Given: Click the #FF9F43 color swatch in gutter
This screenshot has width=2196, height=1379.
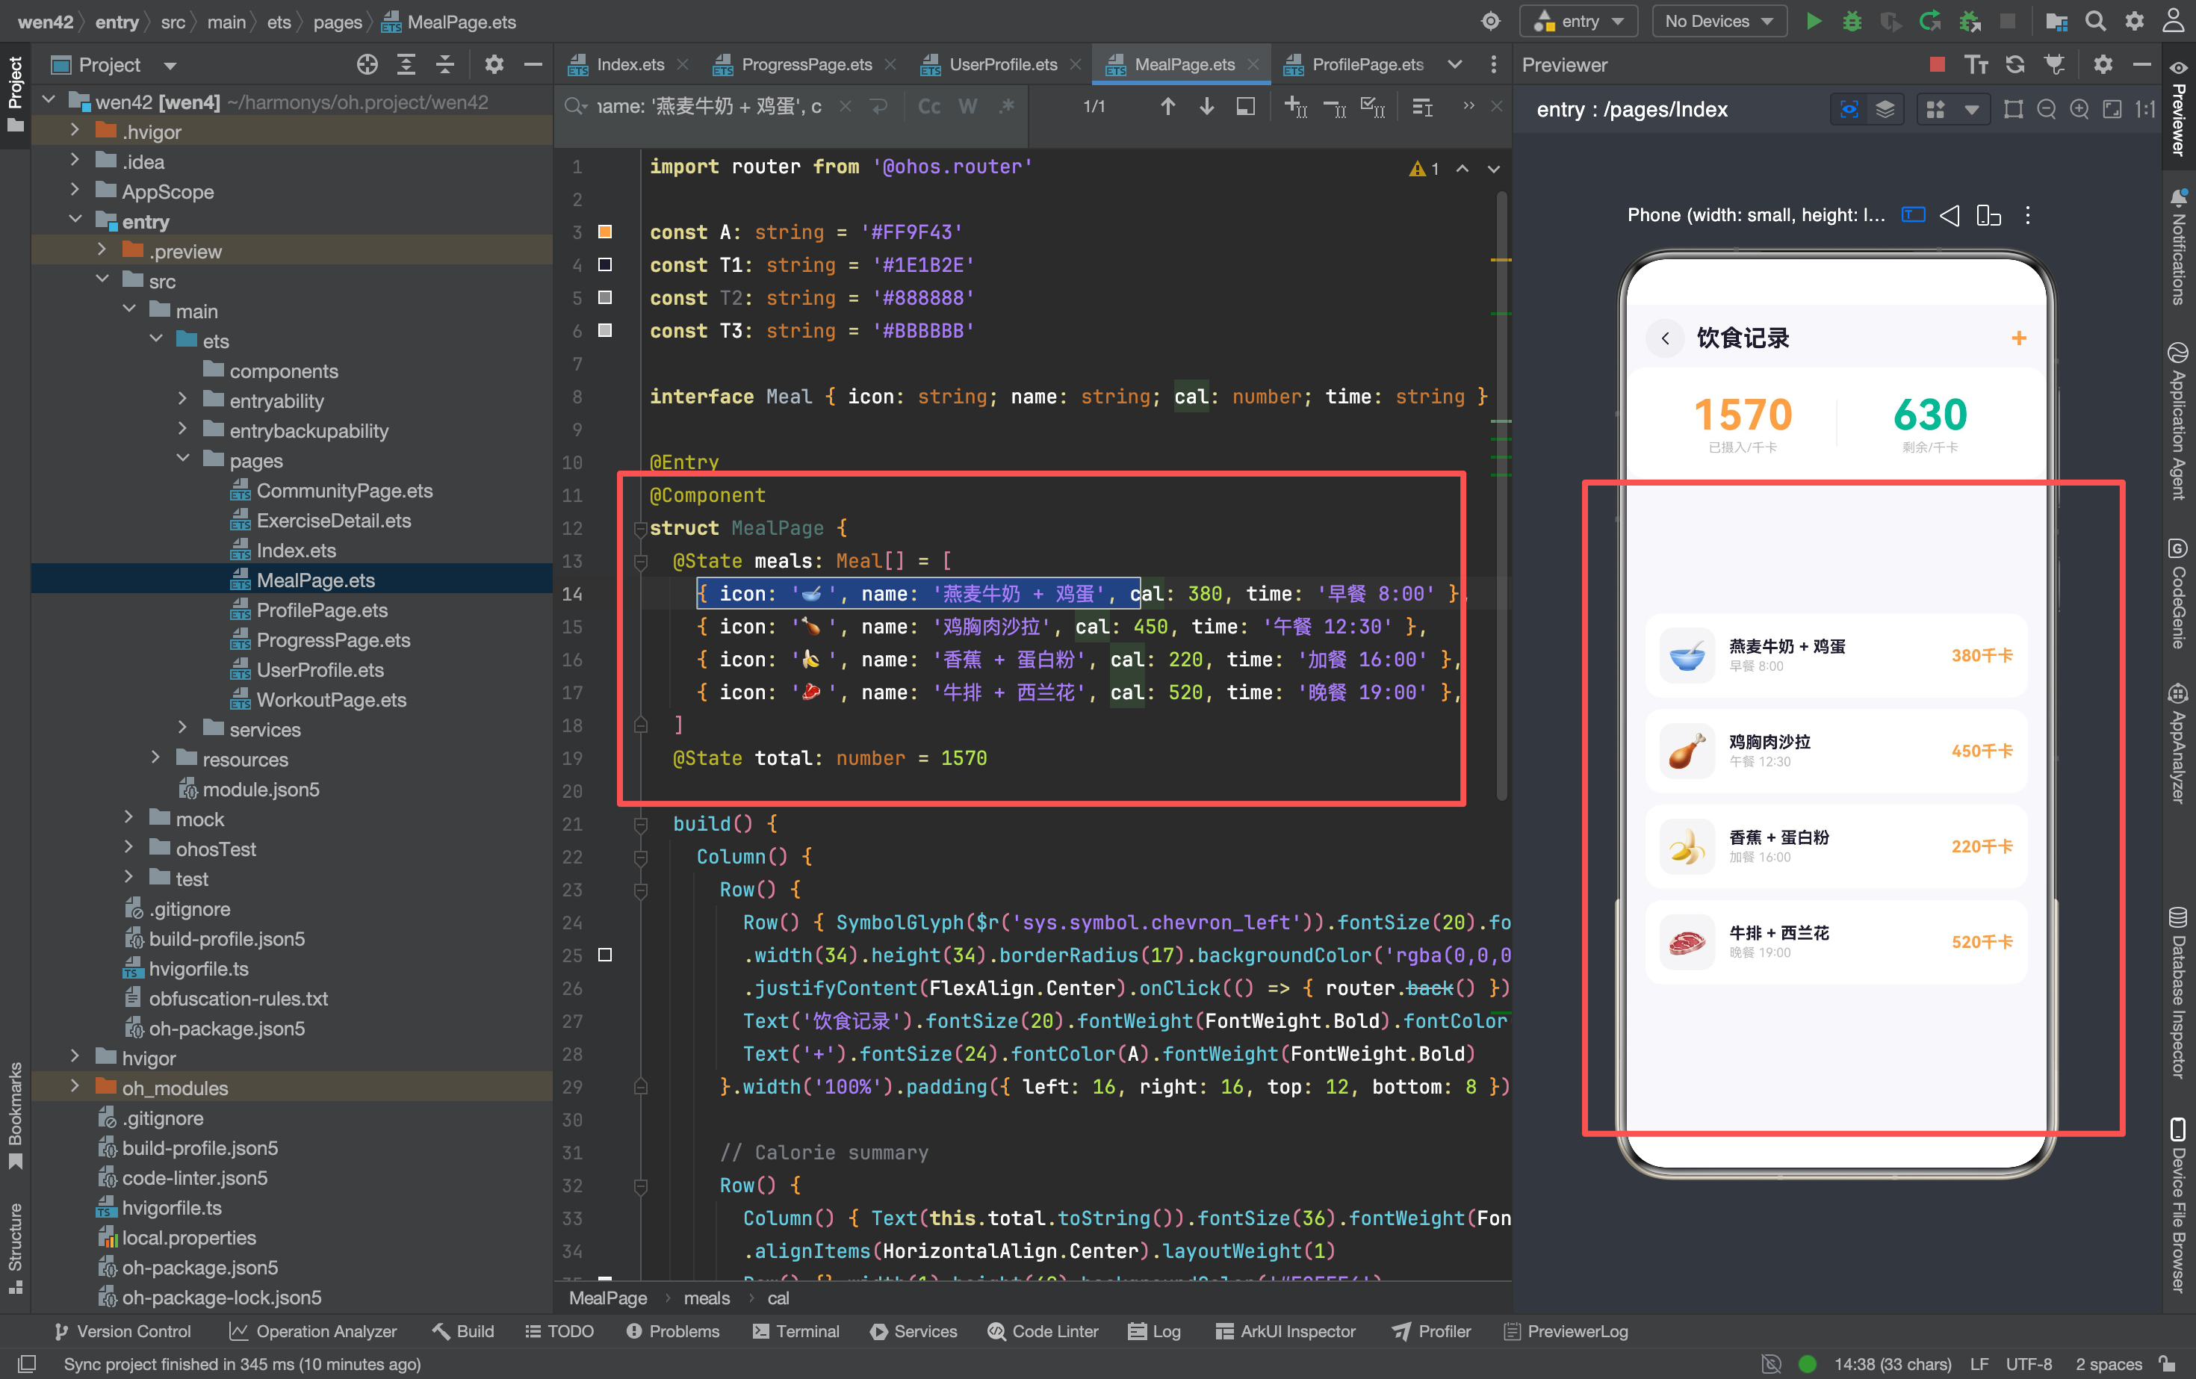Looking at the screenshot, I should pyautogui.click(x=604, y=232).
